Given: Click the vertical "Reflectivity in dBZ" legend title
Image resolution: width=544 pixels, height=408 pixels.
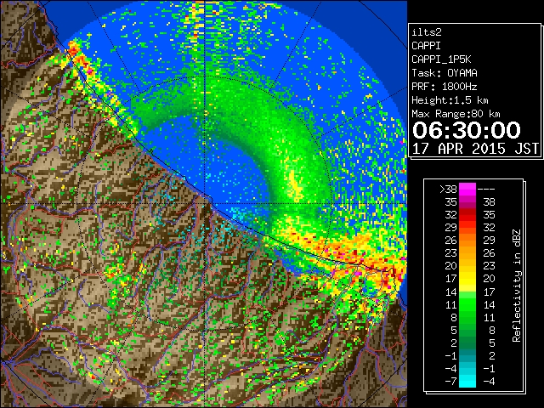Looking at the screenshot, I should [517, 286].
